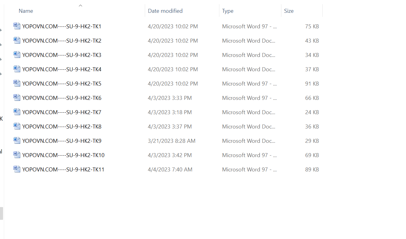Select file YOPOVN.COM----SU-9-HK2-TK9
Viewport: 406px width, 239px height.
tap(62, 141)
